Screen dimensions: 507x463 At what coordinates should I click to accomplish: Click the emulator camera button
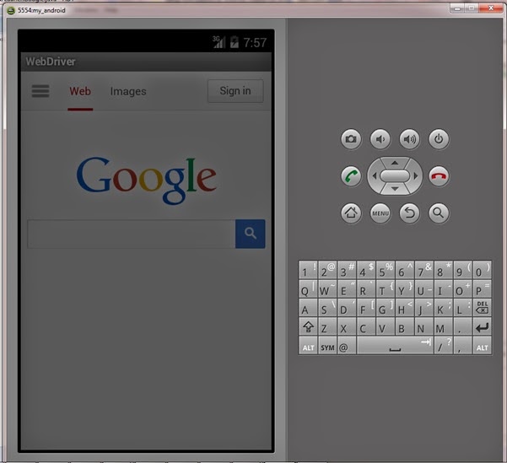click(351, 139)
